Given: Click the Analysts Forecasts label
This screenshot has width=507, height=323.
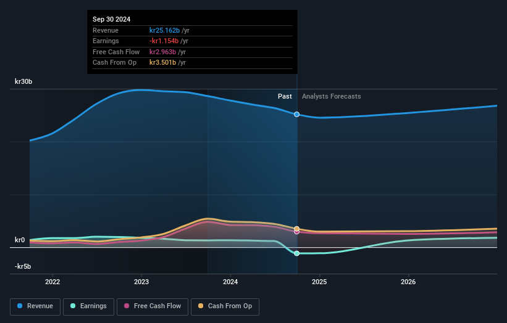Looking at the screenshot, I should click(332, 96).
